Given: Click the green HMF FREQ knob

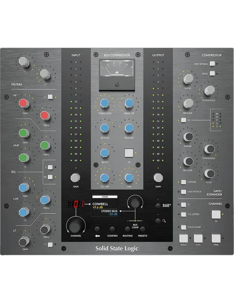Looking at the screenshot, I should click(x=45, y=145).
